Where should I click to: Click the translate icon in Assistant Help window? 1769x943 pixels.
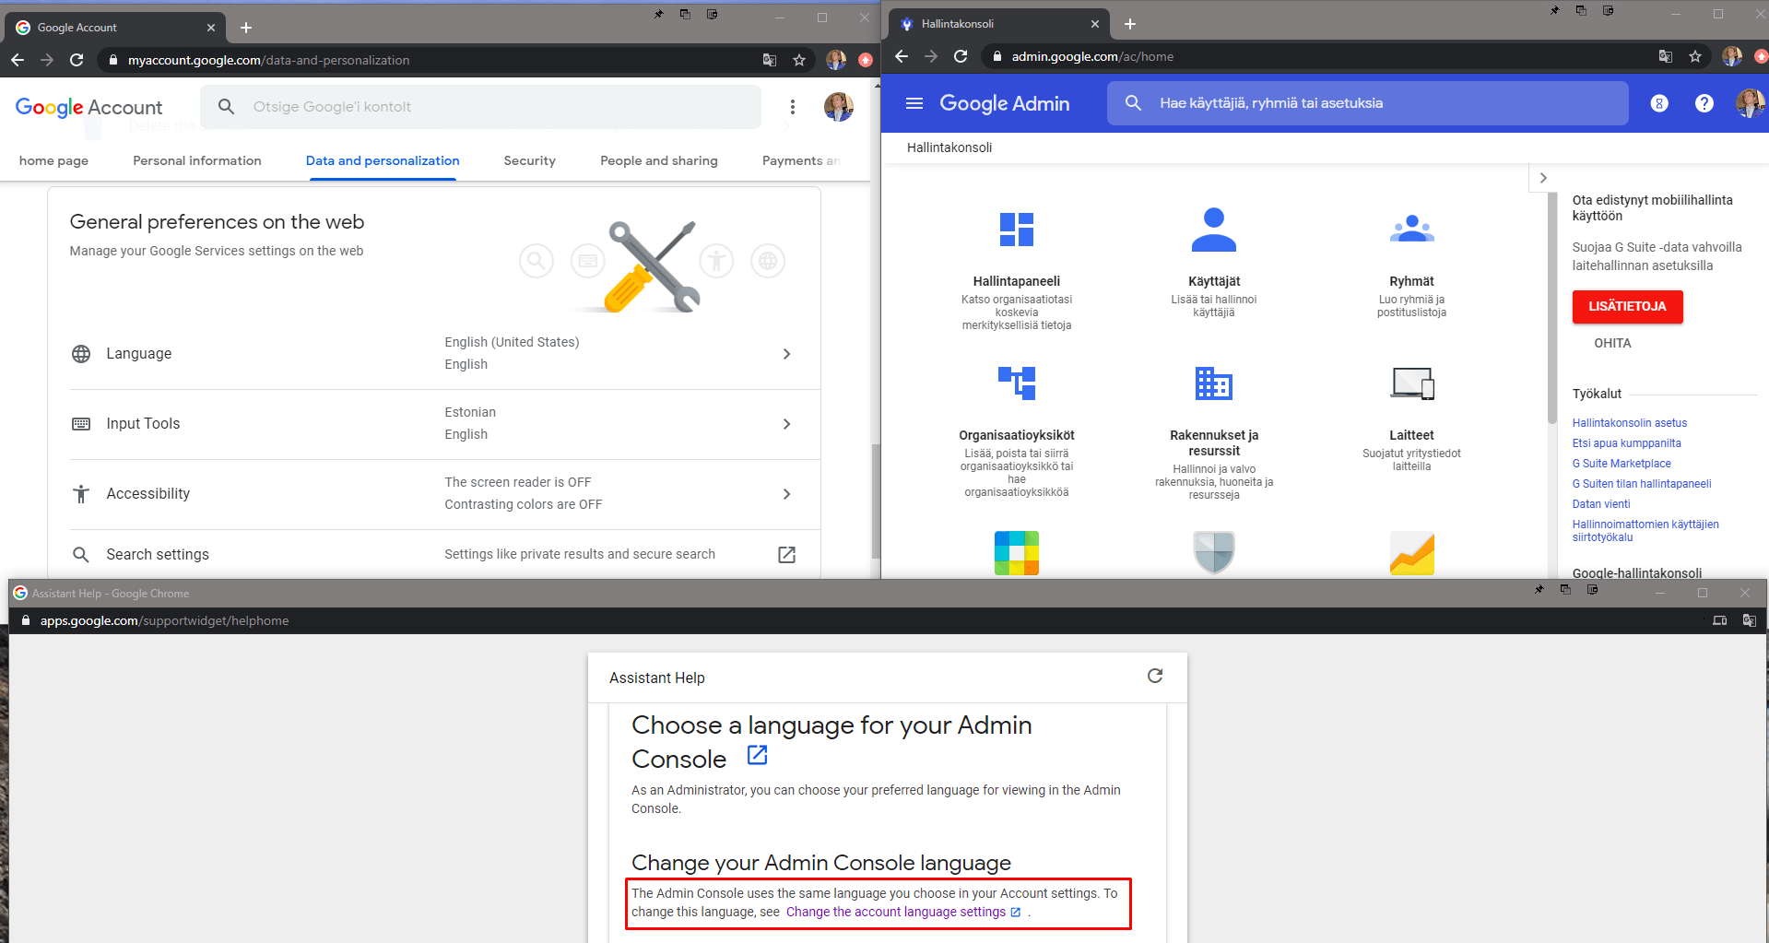click(x=1749, y=620)
